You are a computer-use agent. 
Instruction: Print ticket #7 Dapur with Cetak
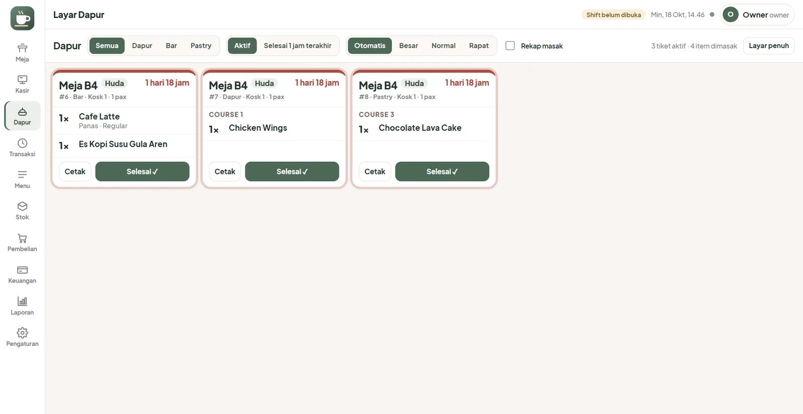pyautogui.click(x=225, y=171)
